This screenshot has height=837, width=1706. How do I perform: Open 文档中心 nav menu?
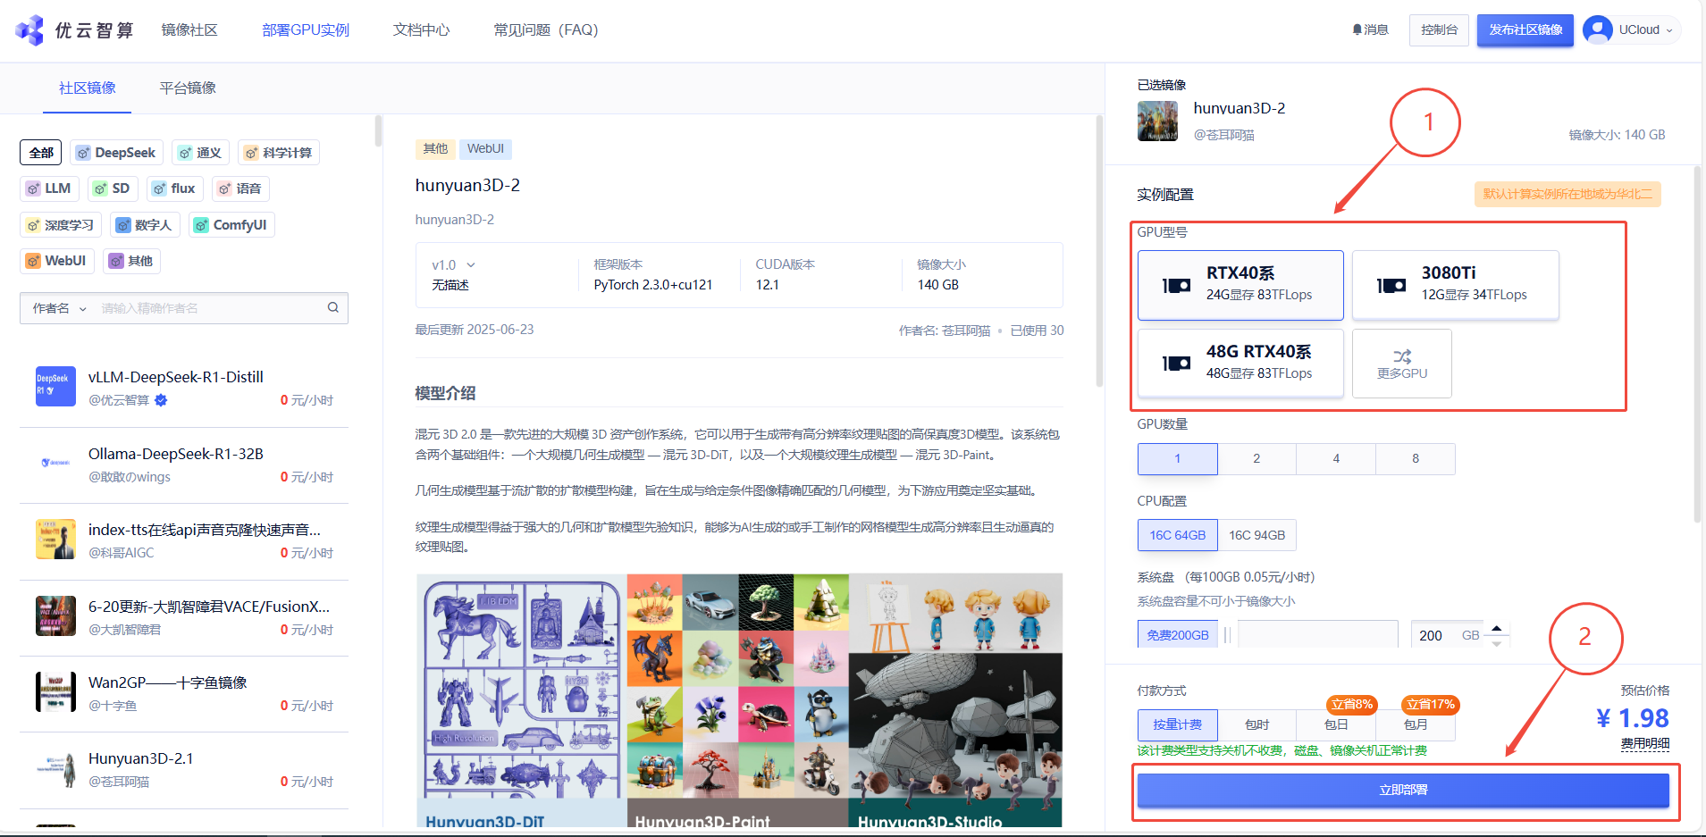(x=421, y=29)
